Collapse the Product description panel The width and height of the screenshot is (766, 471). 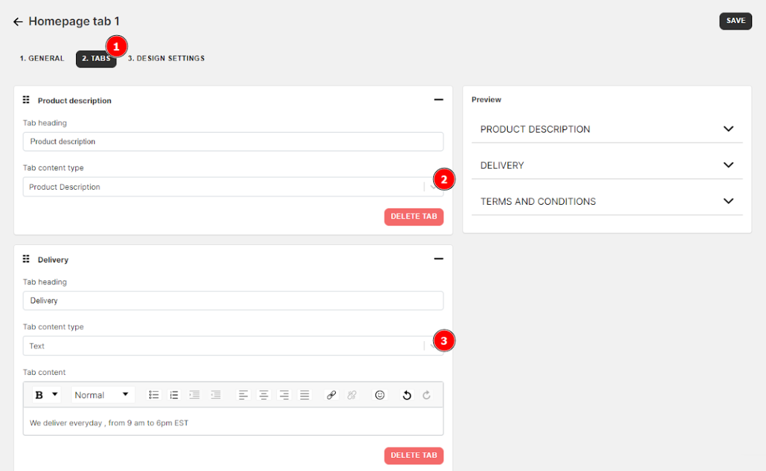pyautogui.click(x=438, y=100)
